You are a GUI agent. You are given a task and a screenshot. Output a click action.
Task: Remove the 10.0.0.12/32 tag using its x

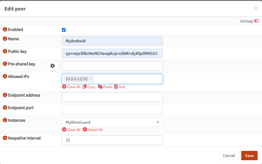pyautogui.click(x=90, y=79)
